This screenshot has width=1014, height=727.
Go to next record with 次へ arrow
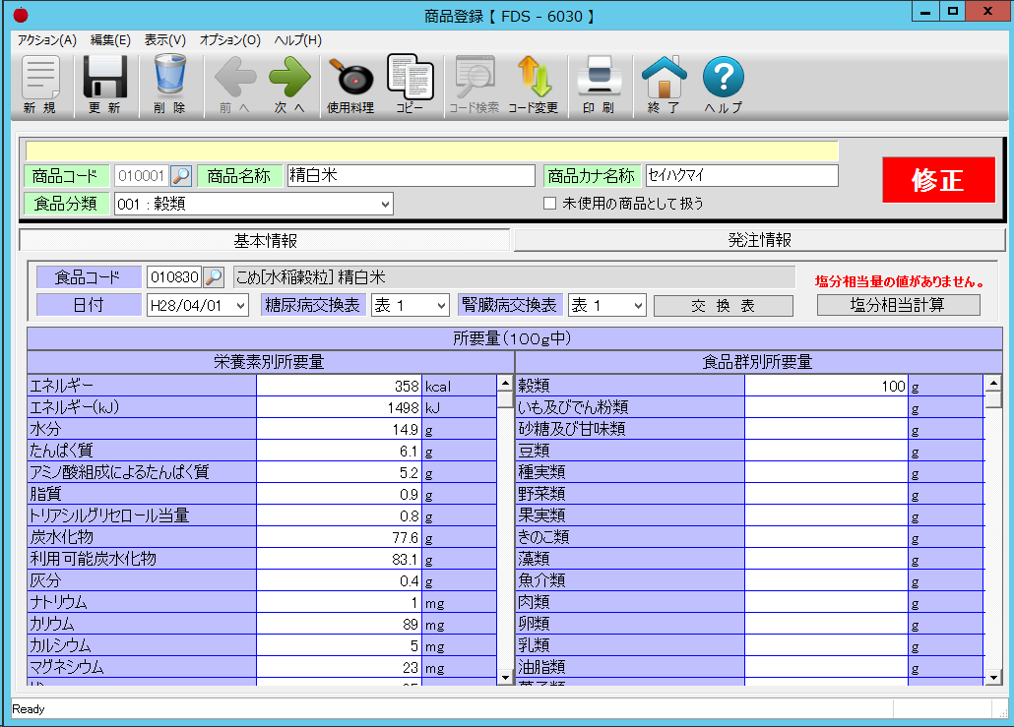(x=289, y=85)
